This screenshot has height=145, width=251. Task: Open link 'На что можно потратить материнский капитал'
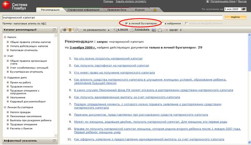(108, 59)
